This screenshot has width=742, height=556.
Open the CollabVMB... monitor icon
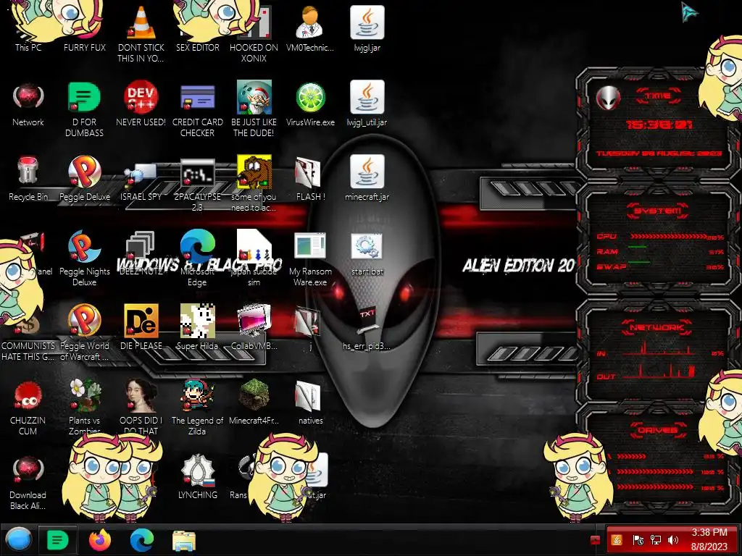[x=254, y=327]
